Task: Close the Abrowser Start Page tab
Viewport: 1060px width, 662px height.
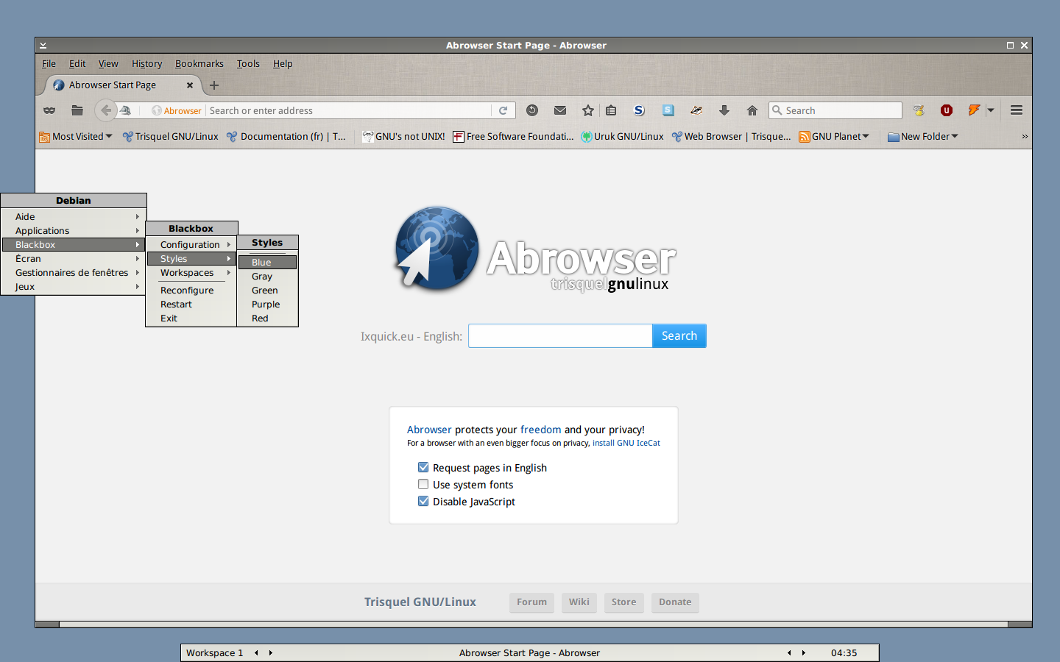Action: pos(190,85)
